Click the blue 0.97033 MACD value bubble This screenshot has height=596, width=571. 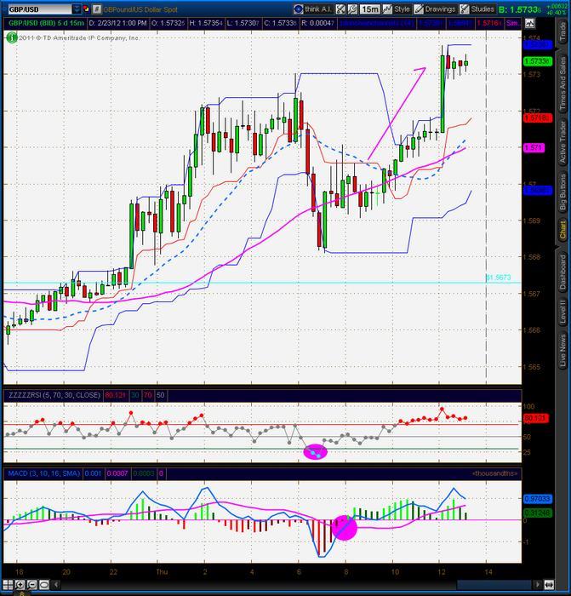point(537,498)
